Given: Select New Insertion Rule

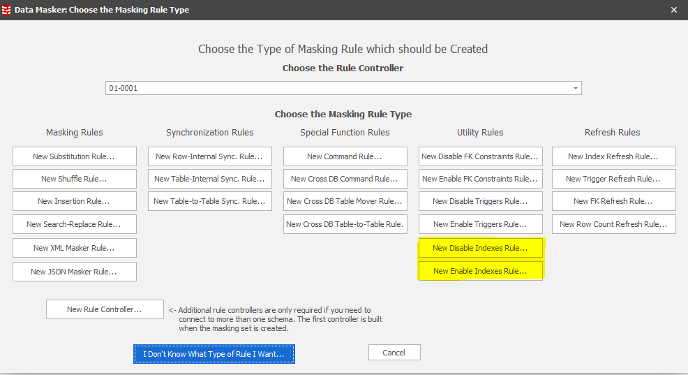Looking at the screenshot, I should pos(74,201).
